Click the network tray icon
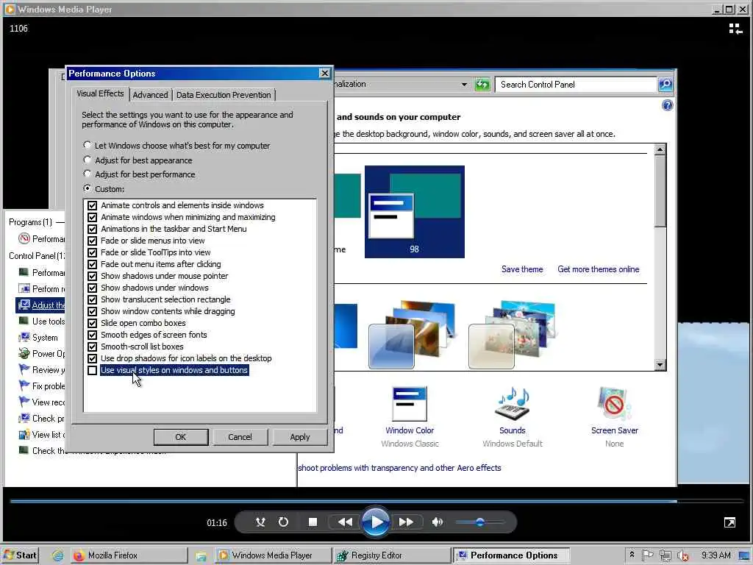The image size is (753, 565). pos(665,555)
